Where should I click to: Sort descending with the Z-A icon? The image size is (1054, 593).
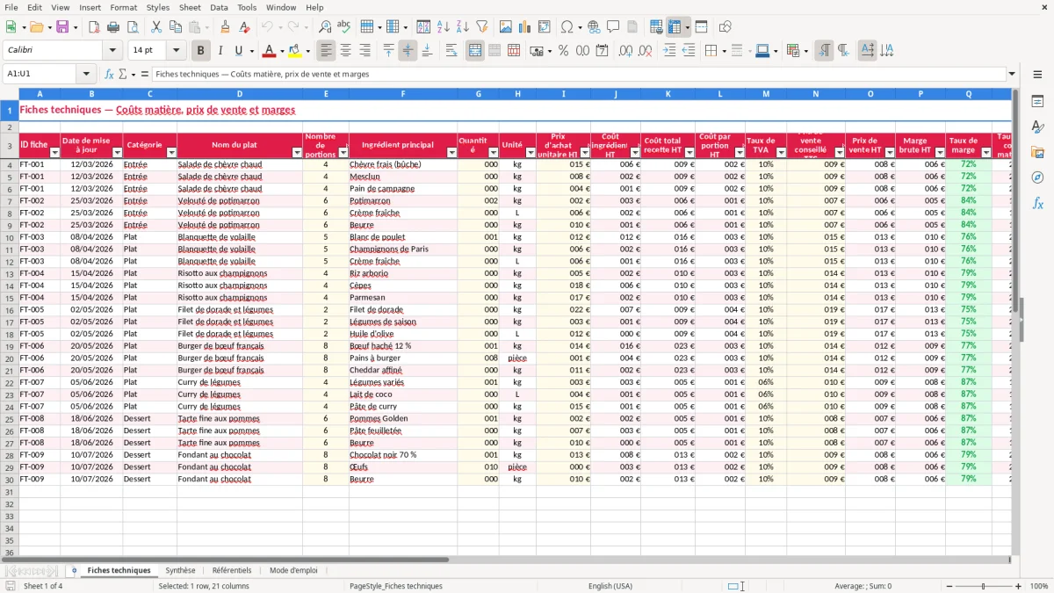point(463,27)
